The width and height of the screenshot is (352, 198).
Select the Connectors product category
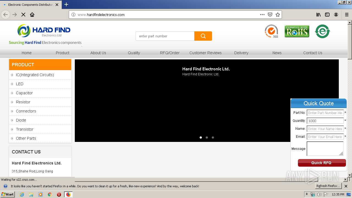26,111
